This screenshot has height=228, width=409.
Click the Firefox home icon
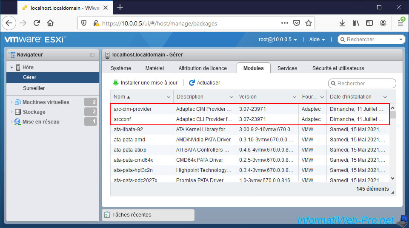pos(50,23)
